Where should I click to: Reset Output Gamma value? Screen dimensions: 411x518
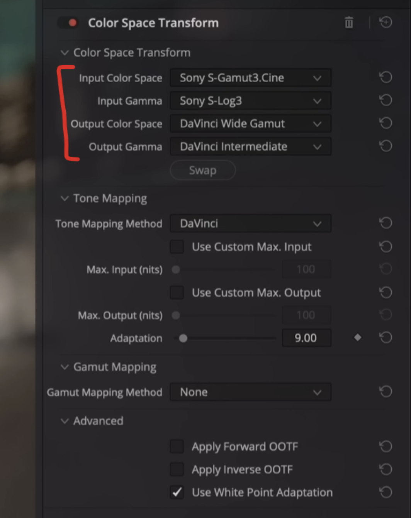[x=386, y=146]
